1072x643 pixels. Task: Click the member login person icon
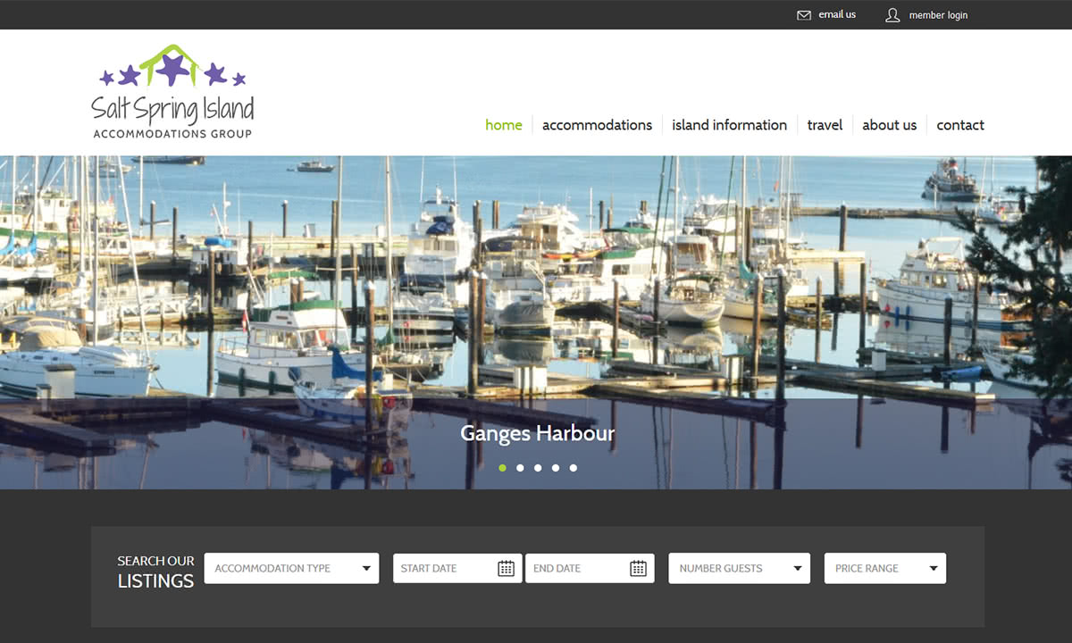click(x=892, y=15)
